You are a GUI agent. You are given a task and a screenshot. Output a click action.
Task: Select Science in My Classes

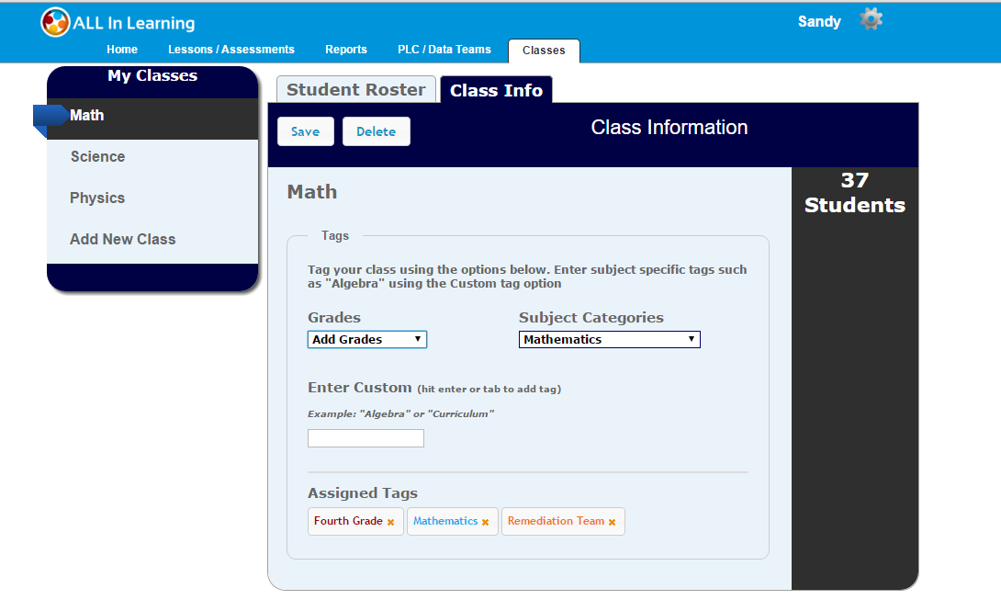[97, 156]
